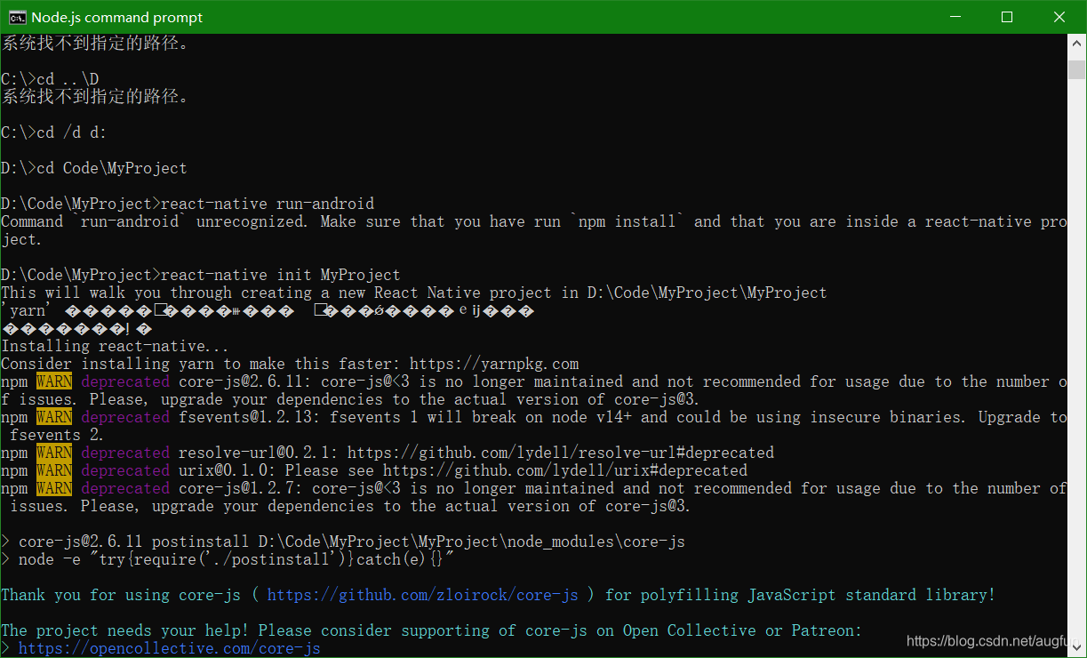
Task: Open the command prompt system menu icon
Action: coord(16,17)
